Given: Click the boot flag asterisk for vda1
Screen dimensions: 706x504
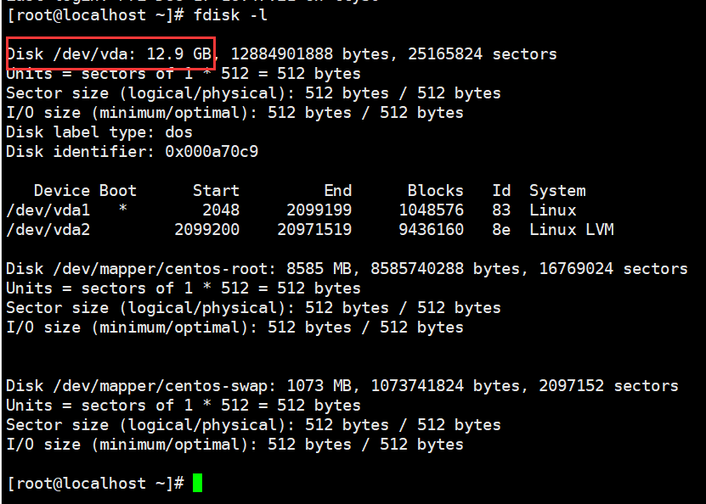Looking at the screenshot, I should (x=123, y=210).
